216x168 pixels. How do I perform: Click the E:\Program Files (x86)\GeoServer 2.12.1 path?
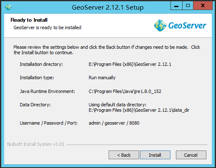click(130, 64)
